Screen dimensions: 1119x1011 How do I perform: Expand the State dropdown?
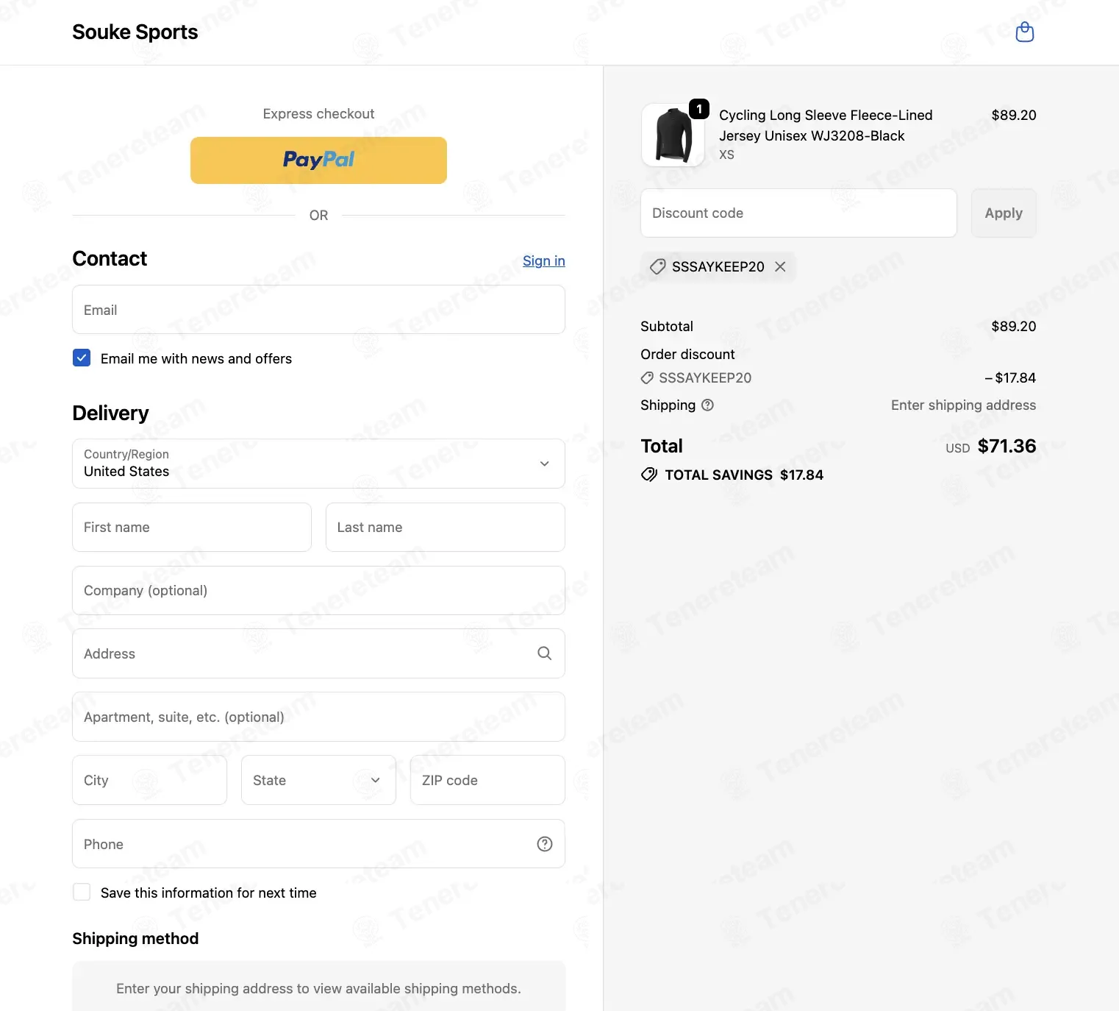[x=318, y=780]
